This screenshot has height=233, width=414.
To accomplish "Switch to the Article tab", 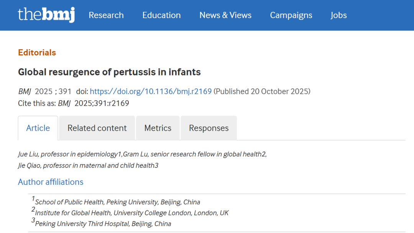I will (38, 128).
